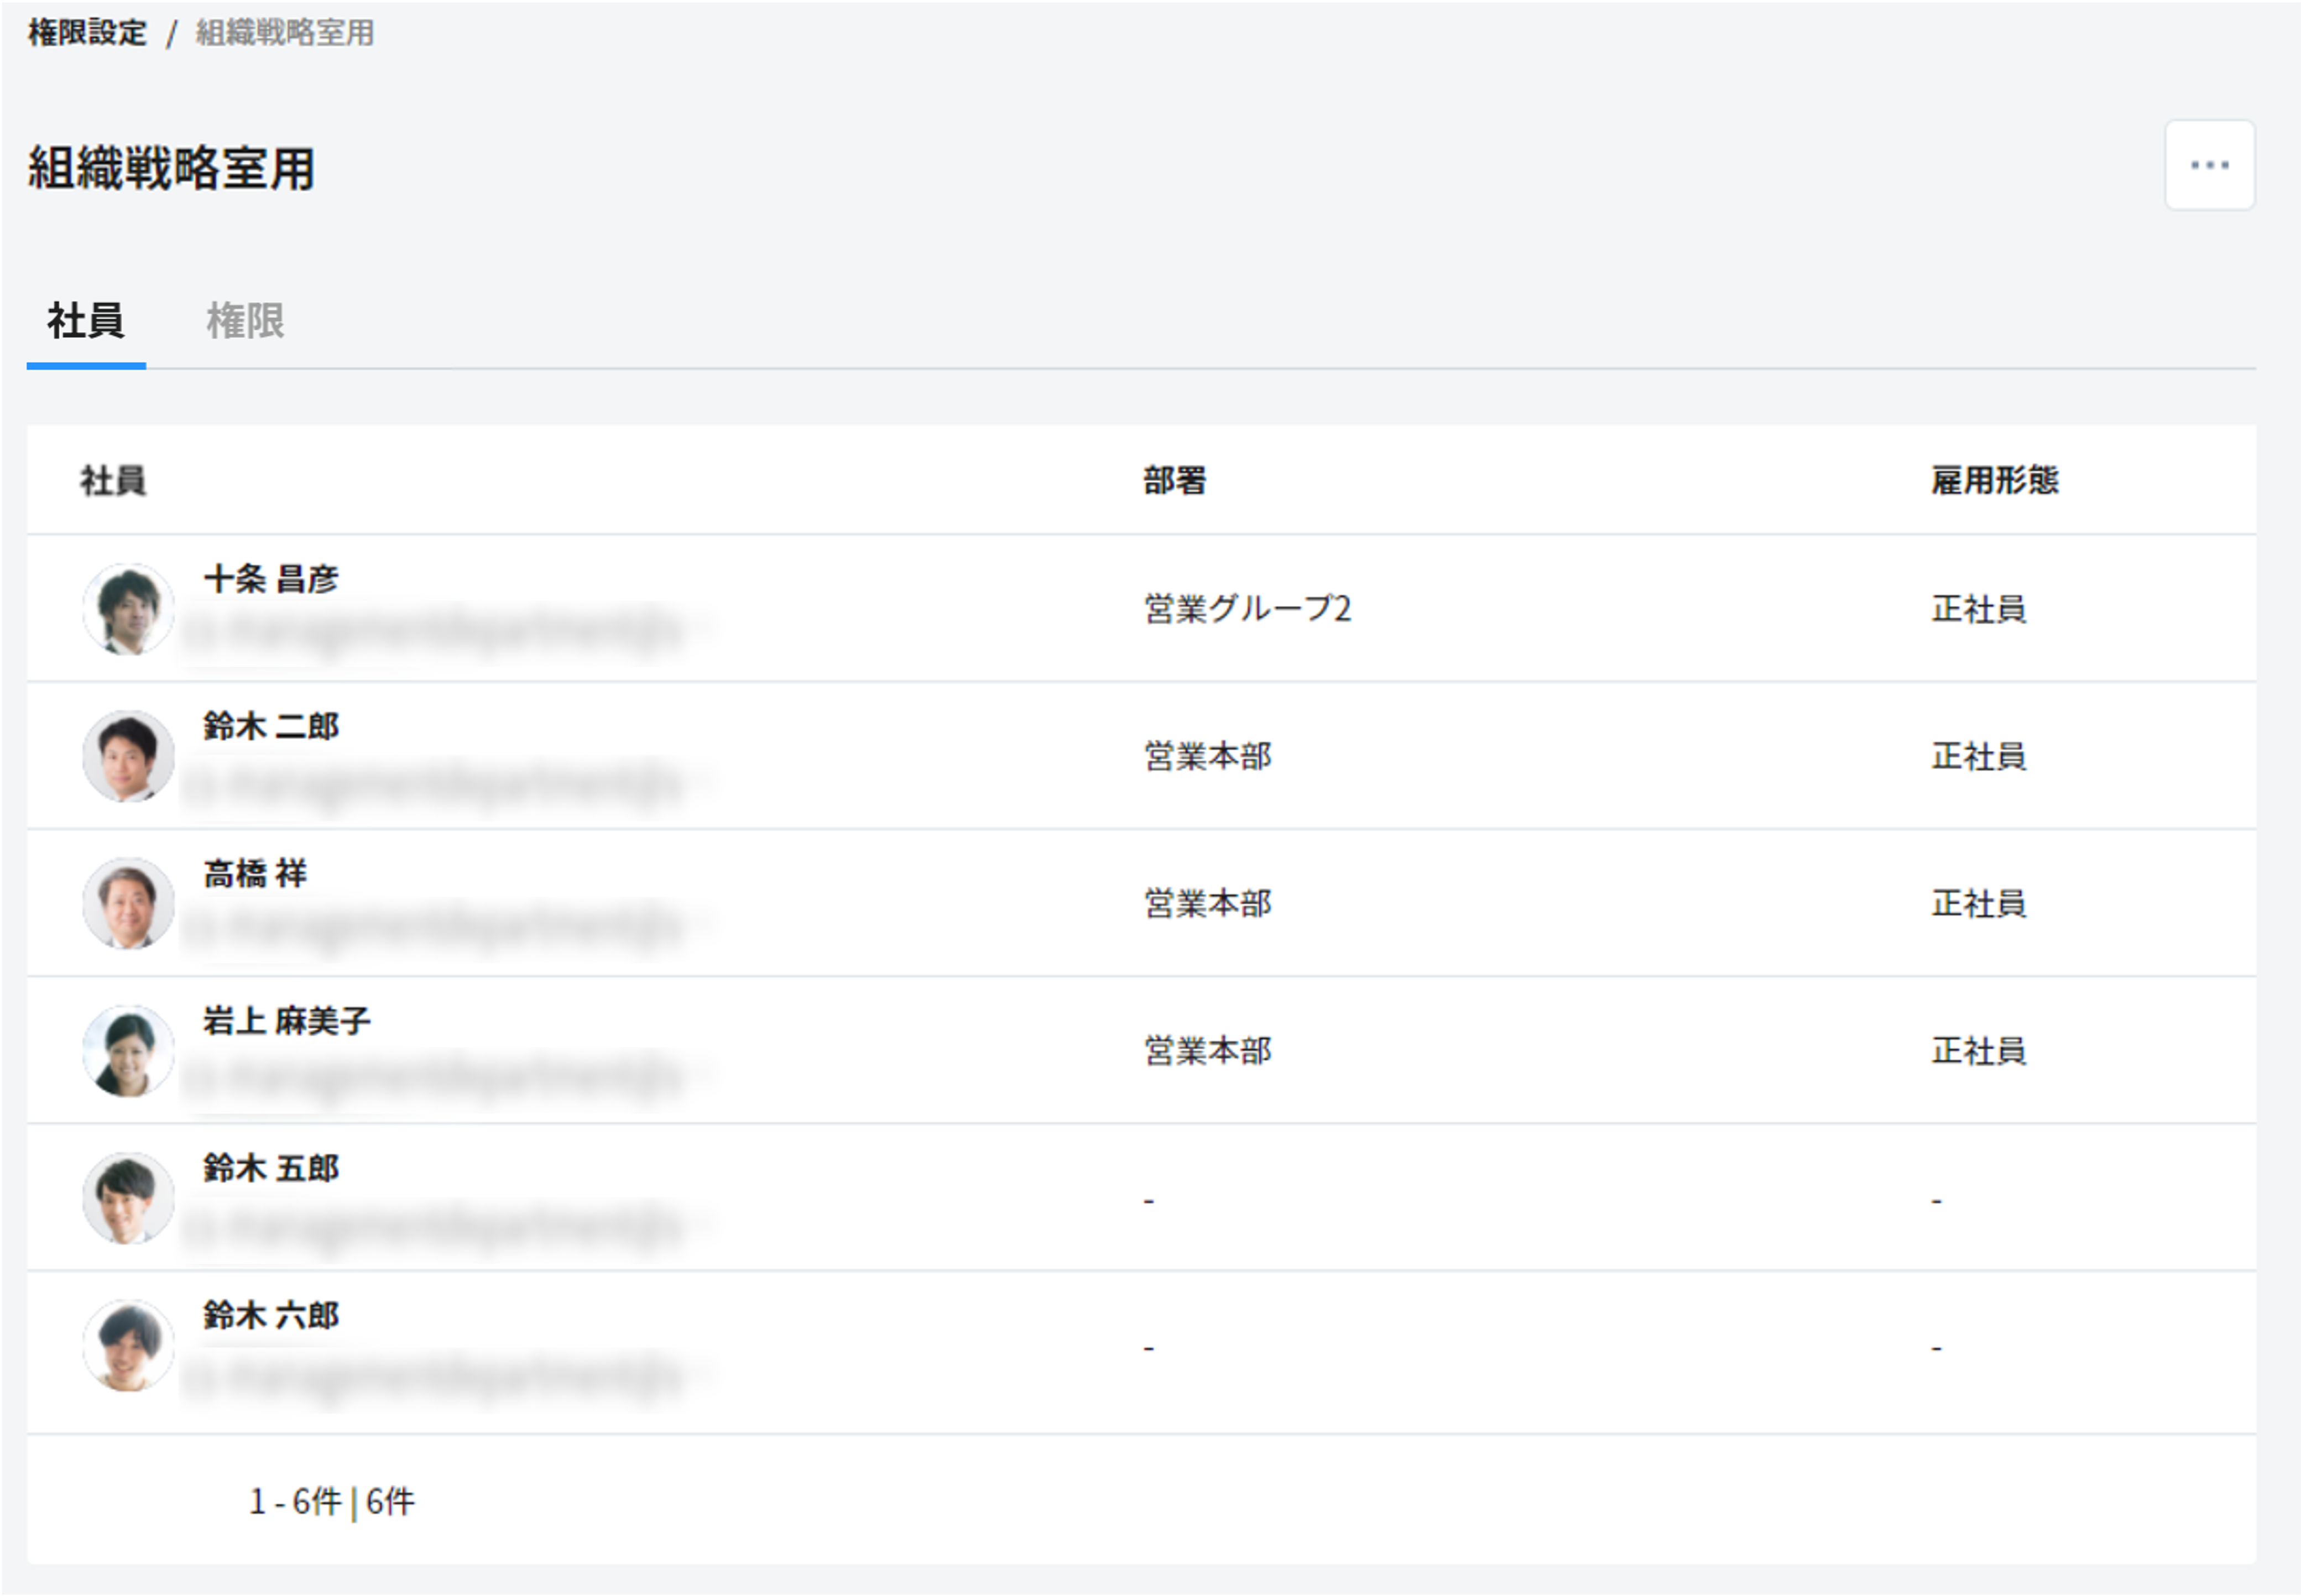The height and width of the screenshot is (1596, 2301).
Task: Click 鈴木 五郎's avatar image
Action: [x=128, y=1198]
